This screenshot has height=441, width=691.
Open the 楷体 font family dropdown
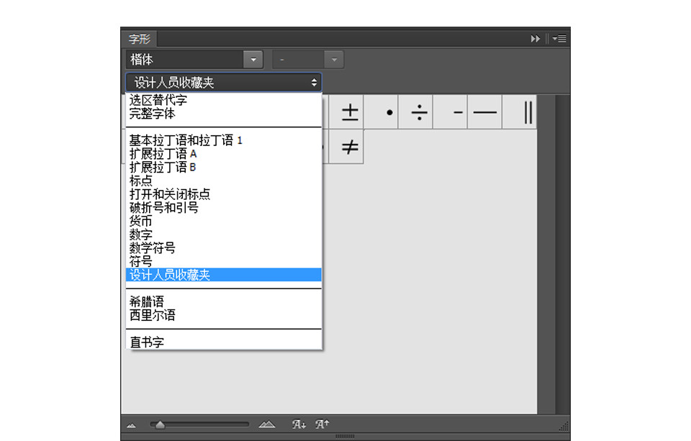pyautogui.click(x=253, y=60)
